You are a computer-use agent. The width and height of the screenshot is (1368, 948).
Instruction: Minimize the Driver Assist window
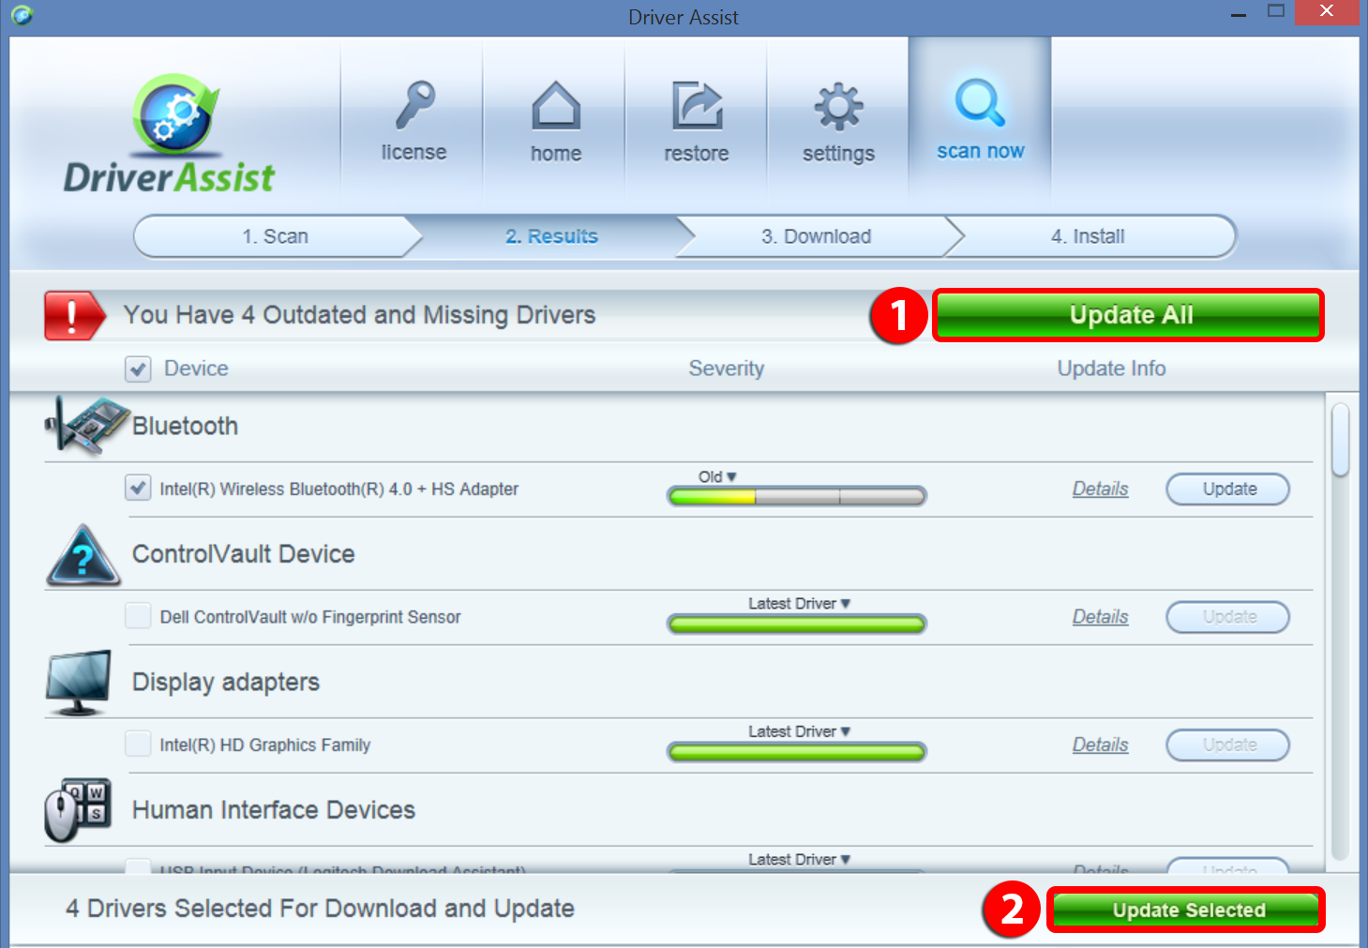(x=1239, y=15)
